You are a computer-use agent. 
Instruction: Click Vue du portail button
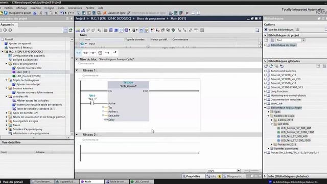[12, 182]
